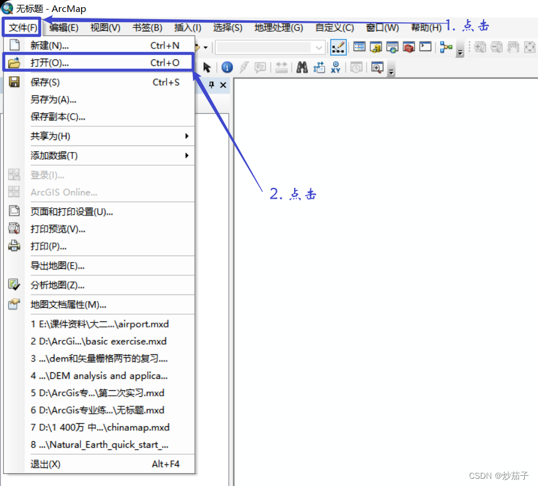Choose 打开(O)... to open a map document
The width and height of the screenshot is (538, 486).
99,63
